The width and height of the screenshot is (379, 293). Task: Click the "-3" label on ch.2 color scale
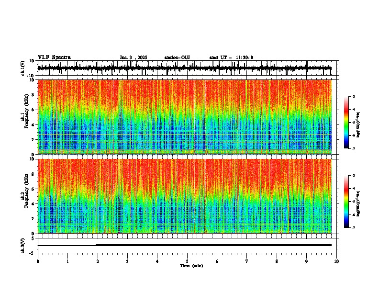click(x=353, y=175)
